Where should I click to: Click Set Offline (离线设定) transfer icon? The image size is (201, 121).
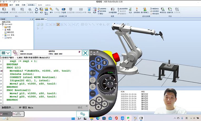tap(163, 10)
